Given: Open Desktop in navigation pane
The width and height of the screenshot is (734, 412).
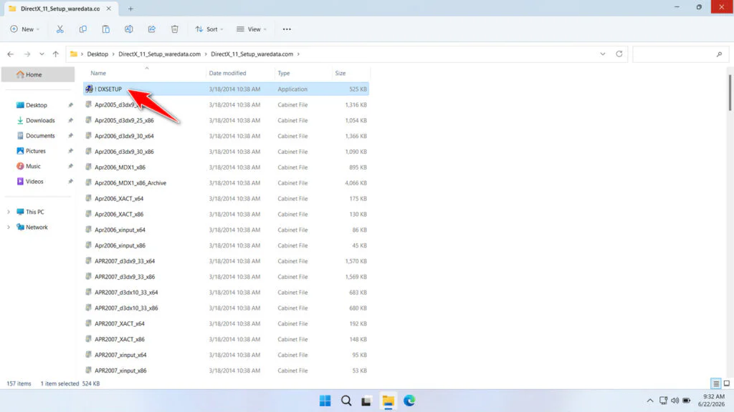Looking at the screenshot, I should click(37, 105).
